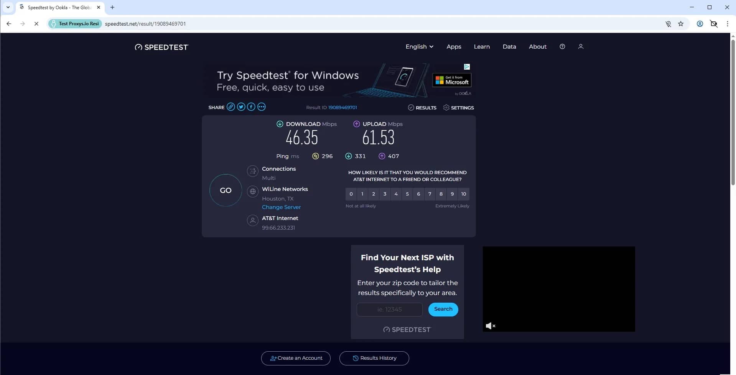Rate recommendation as 3
The height and width of the screenshot is (375, 736).
point(385,194)
